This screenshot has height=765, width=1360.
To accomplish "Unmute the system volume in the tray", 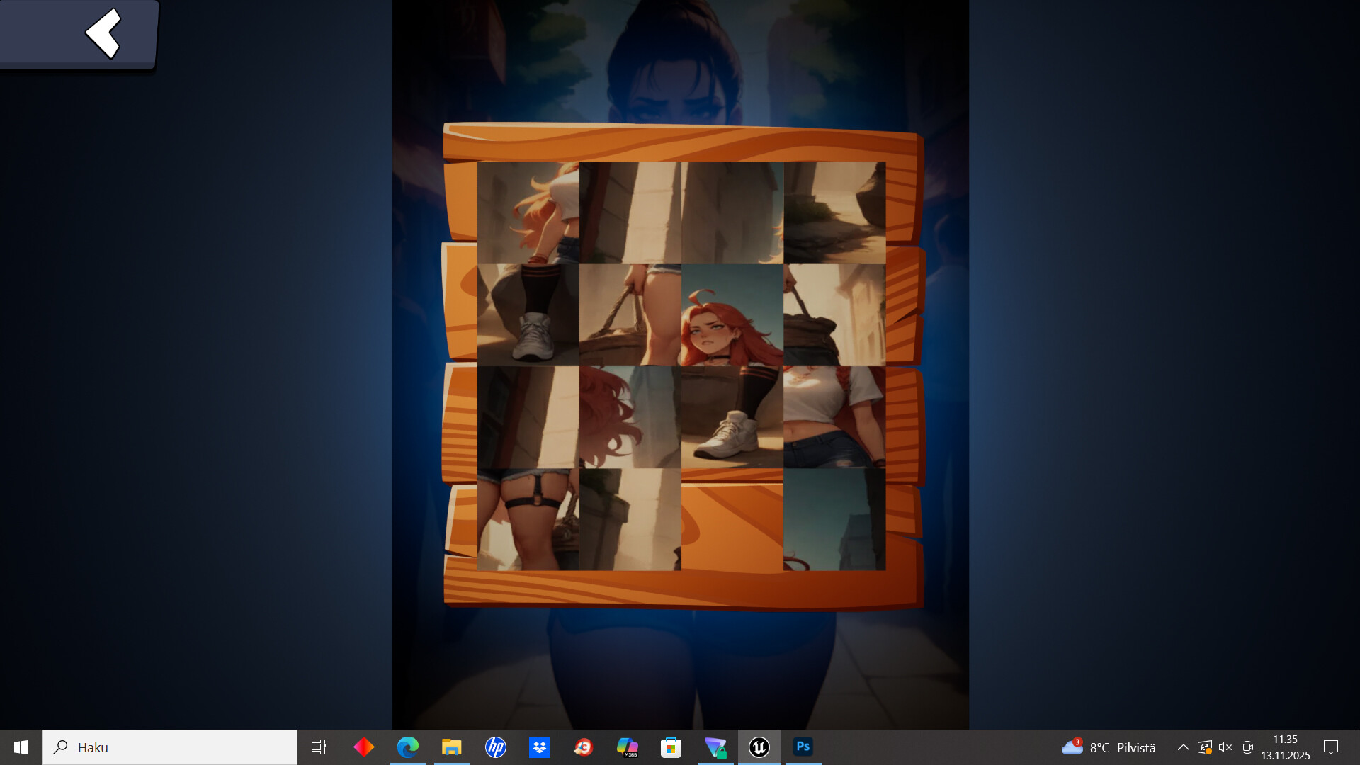I will coord(1225,747).
